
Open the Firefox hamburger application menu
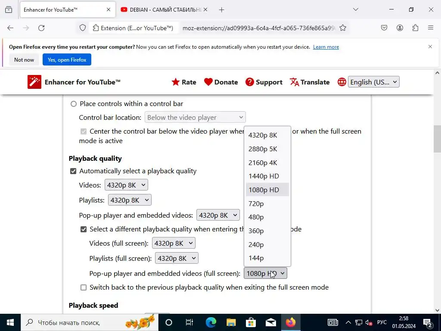click(431, 28)
